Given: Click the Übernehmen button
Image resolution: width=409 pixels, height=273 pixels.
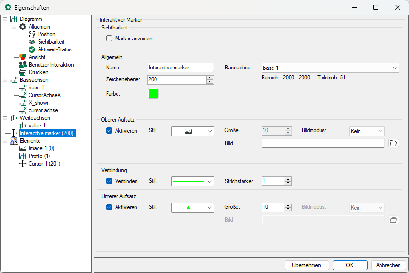Looking at the screenshot, I should 306,265.
